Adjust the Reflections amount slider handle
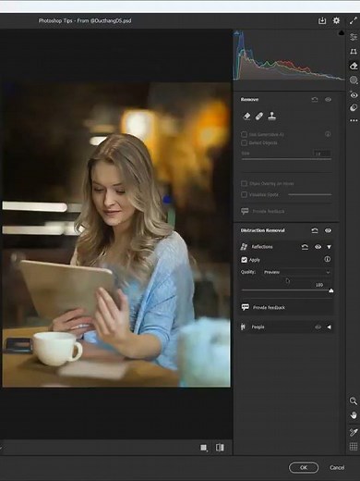Screen dimensions: 360x481 point(331,290)
